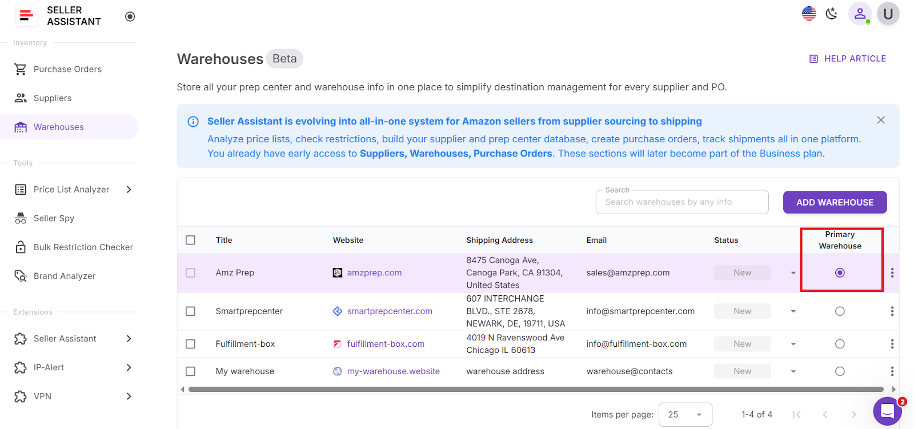Click the Add Warehouse button
This screenshot has width=914, height=429.
click(835, 202)
